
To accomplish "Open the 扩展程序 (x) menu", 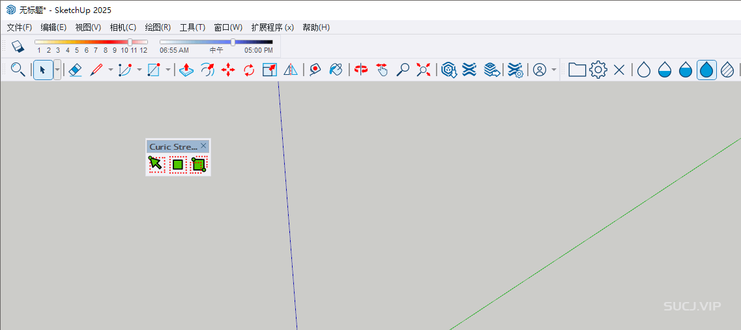I will point(272,27).
